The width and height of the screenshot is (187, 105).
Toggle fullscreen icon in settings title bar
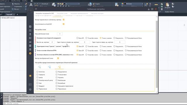coord(152,9)
